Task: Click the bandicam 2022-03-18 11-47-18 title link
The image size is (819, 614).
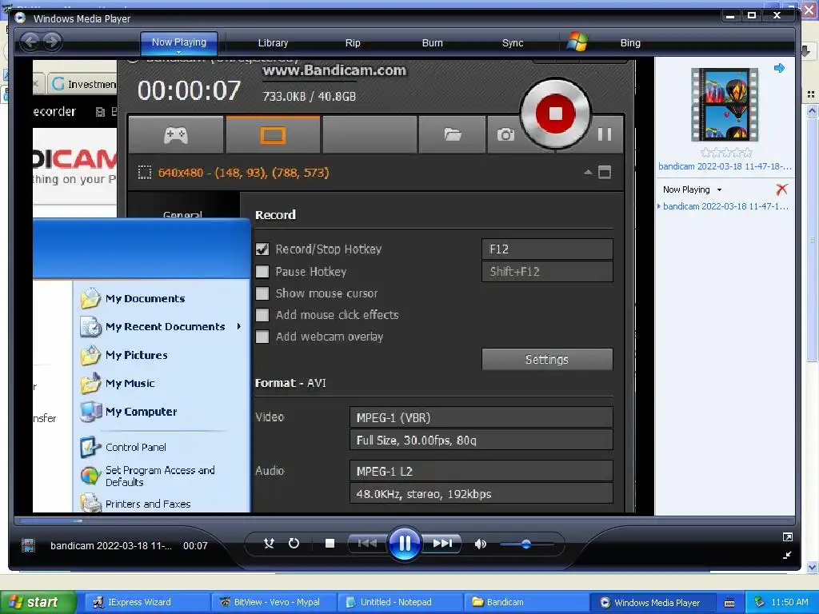Action: (x=725, y=166)
